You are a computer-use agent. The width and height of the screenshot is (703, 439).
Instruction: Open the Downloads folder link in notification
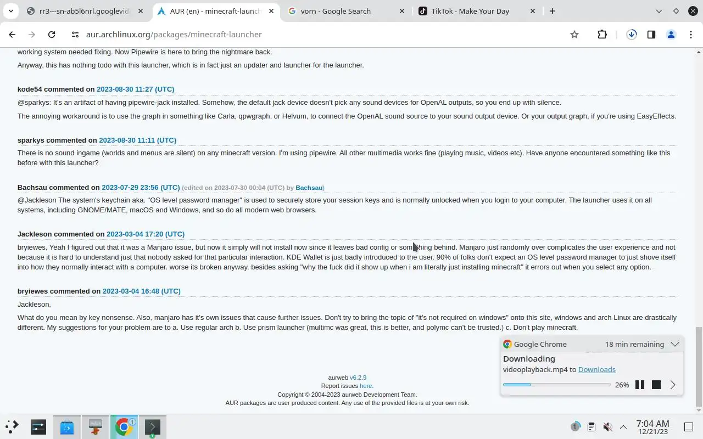point(596,369)
